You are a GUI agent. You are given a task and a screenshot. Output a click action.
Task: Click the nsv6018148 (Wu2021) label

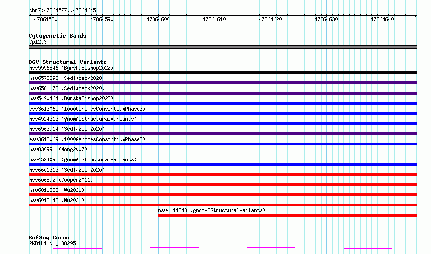pyautogui.click(x=57, y=200)
